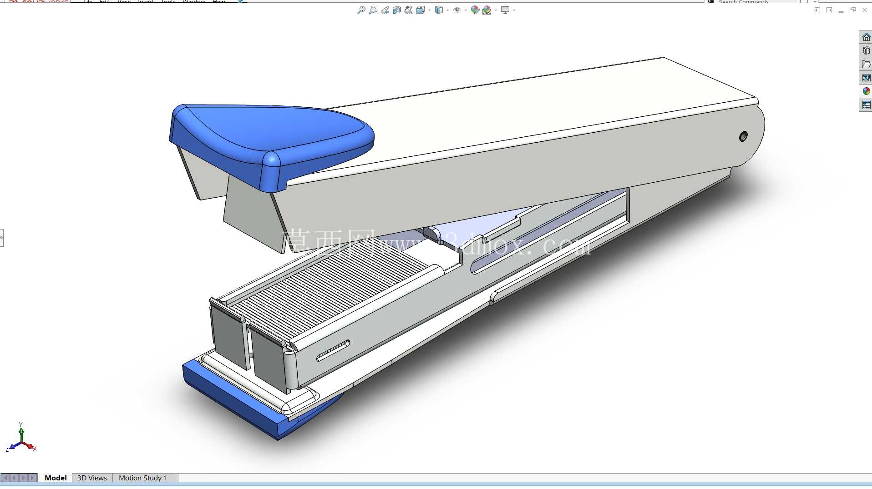This screenshot has width=872, height=489.
Task: Restore down the document window
Action: coord(853,10)
